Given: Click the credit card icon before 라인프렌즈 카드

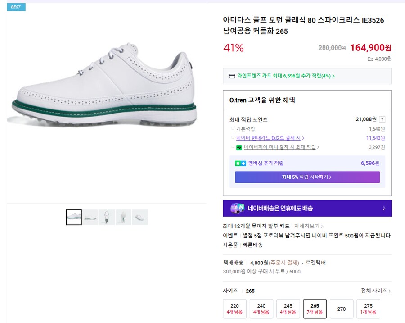Looking at the screenshot, I should (x=232, y=76).
